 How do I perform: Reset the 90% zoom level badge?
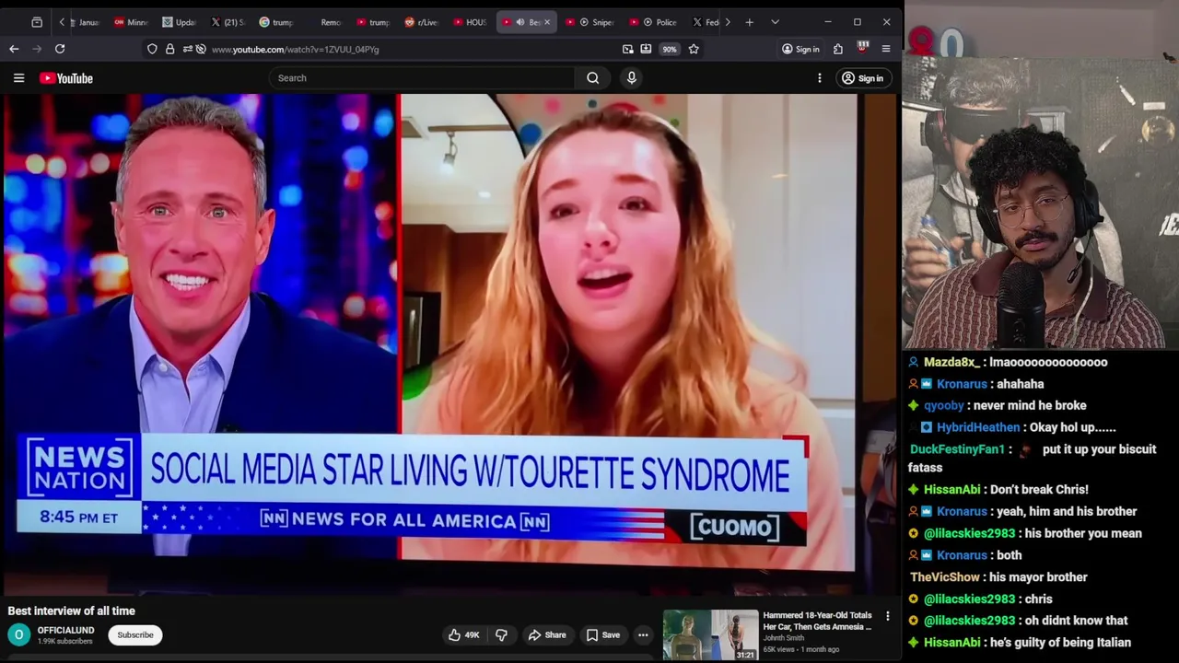(670, 50)
